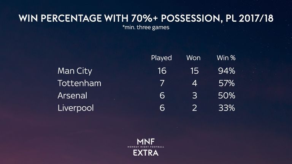
Task: Click Tottenham's 7 played value
Action: tap(162, 83)
